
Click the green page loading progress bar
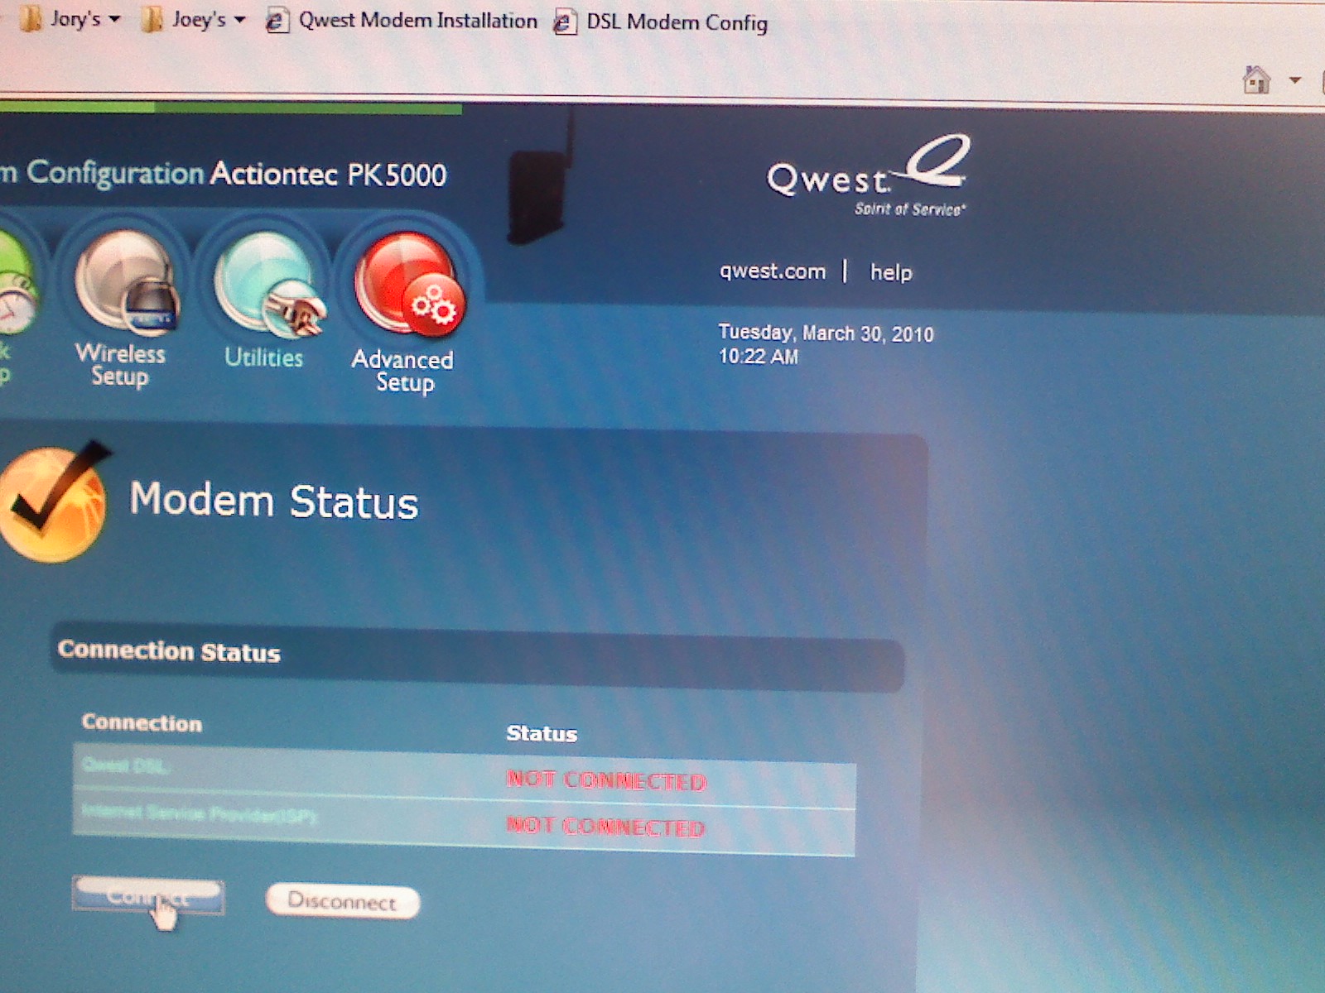[x=231, y=108]
